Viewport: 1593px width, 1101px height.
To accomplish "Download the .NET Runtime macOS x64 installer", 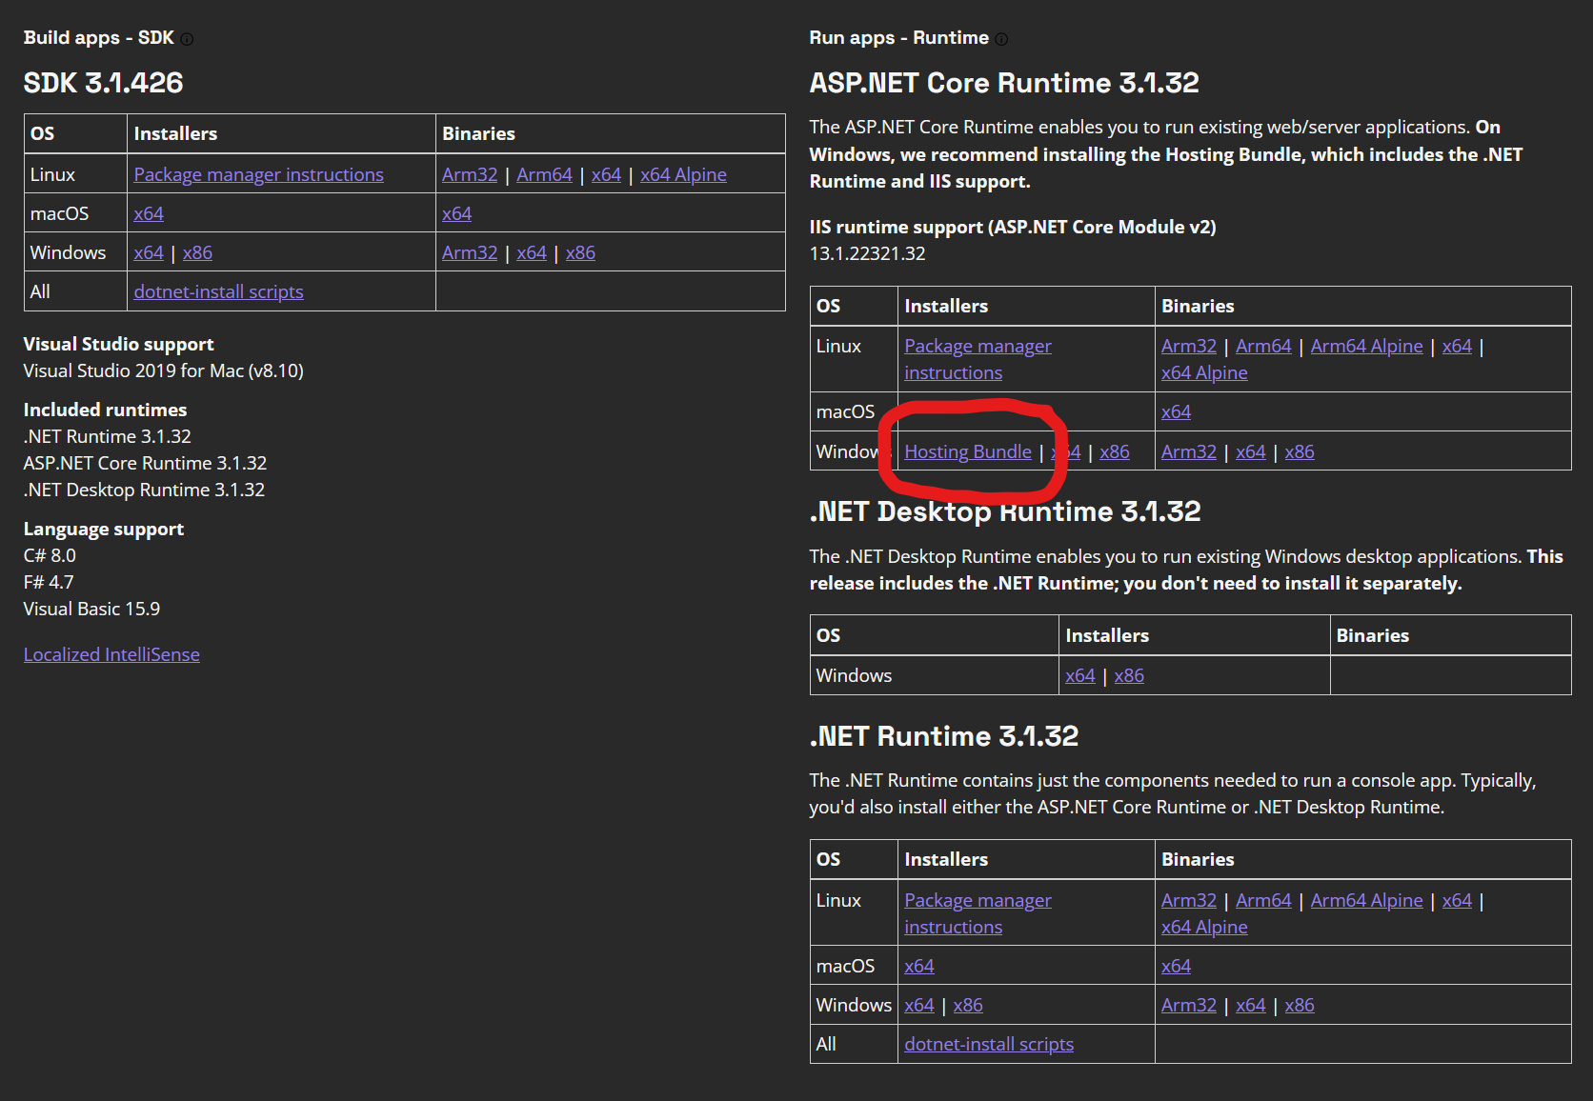I will click(918, 967).
